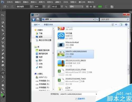This screenshot has width=132, height=102.
Task: Select the 240470-14062606263643 JPEG thumbnail
Action: click(x=61, y=54)
